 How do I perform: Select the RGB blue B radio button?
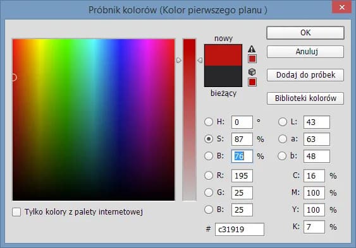209,210
